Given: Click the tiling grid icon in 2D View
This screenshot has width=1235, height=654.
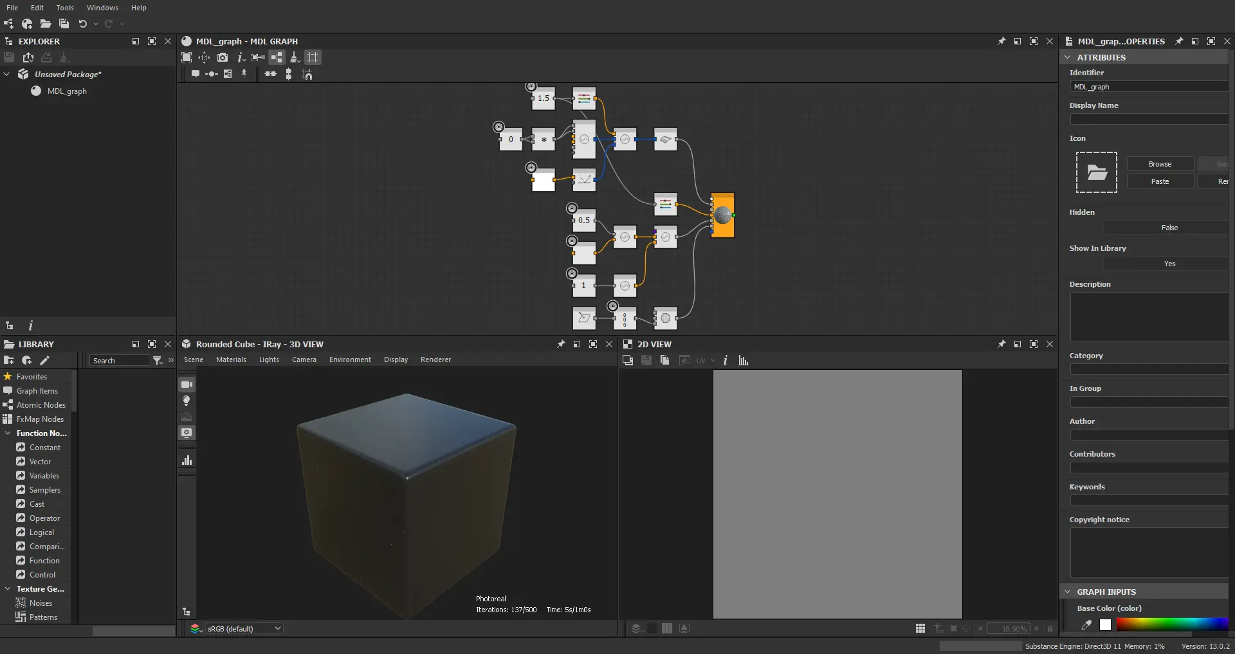Looking at the screenshot, I should coord(920,628).
